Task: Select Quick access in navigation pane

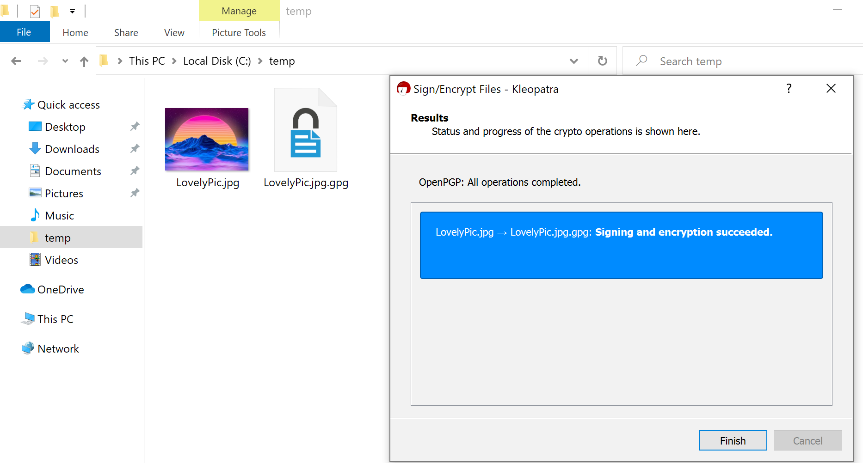Action: coord(68,105)
